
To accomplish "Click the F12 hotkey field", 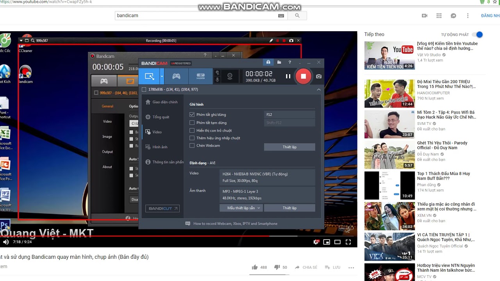I will click(x=289, y=115).
